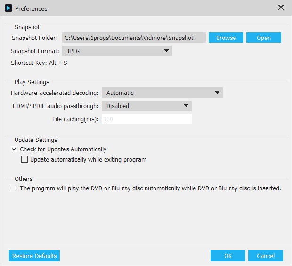Click the File caching(ms) input field
This screenshot has height=266, width=292.
point(146,119)
